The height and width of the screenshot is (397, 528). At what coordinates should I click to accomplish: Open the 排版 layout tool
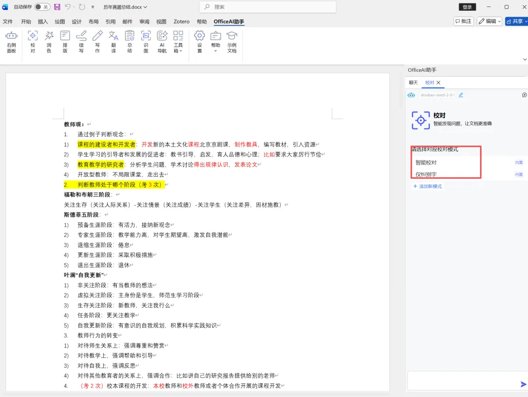(65, 42)
